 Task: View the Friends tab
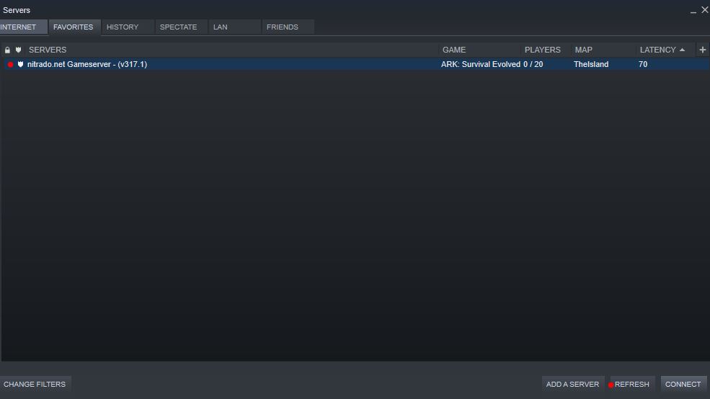(x=283, y=27)
